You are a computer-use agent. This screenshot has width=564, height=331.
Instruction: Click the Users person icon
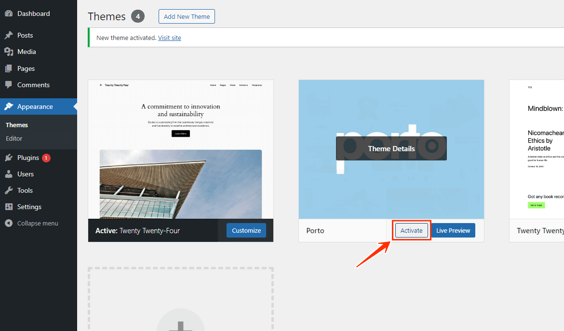pyautogui.click(x=9, y=174)
